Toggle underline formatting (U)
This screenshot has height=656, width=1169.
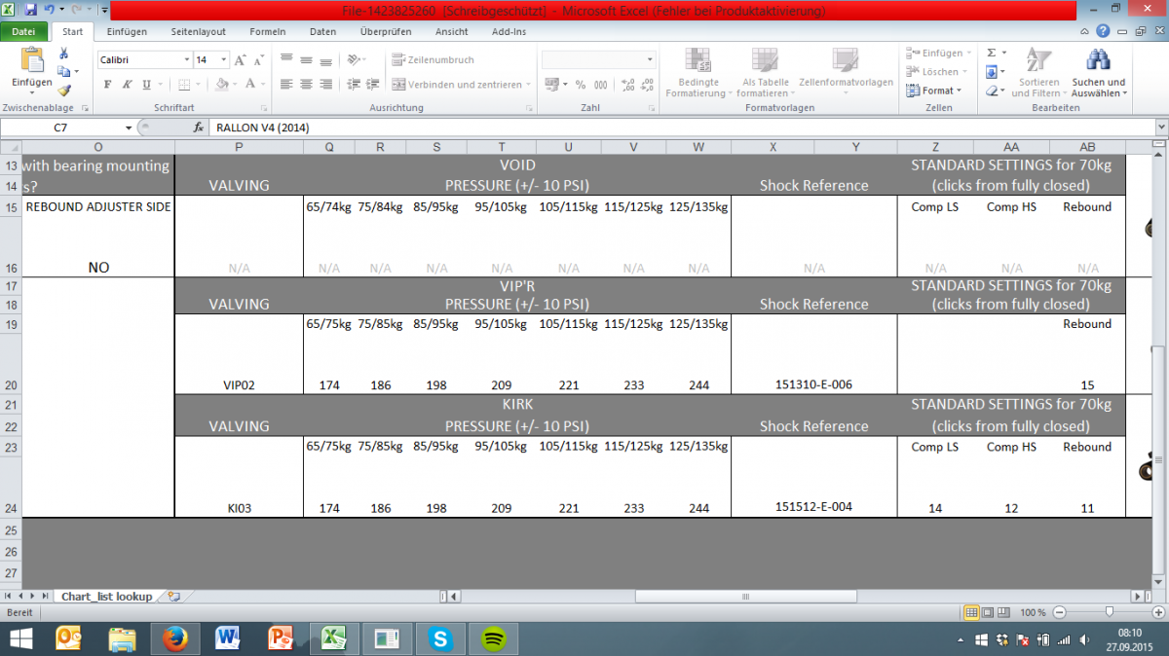[x=146, y=85]
